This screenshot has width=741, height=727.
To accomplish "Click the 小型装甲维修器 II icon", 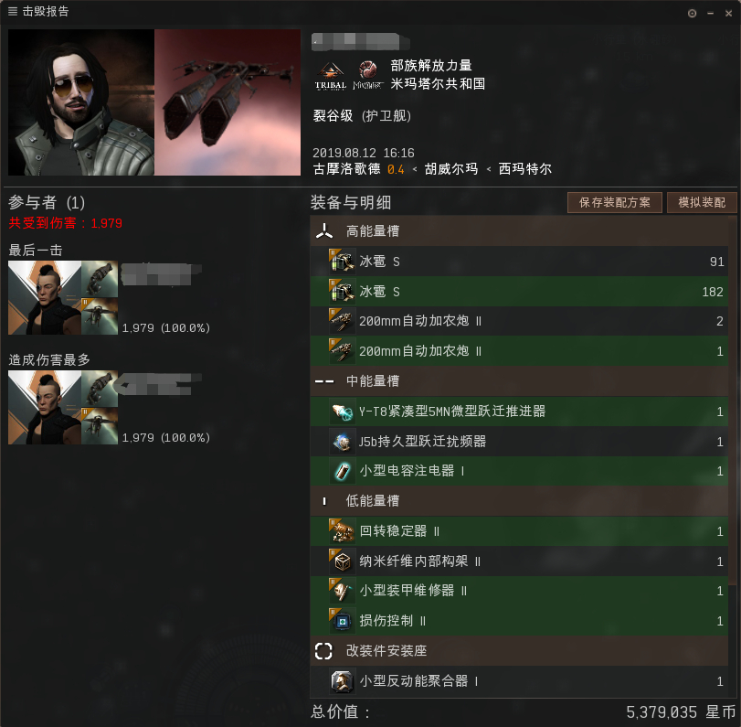I will [342, 591].
